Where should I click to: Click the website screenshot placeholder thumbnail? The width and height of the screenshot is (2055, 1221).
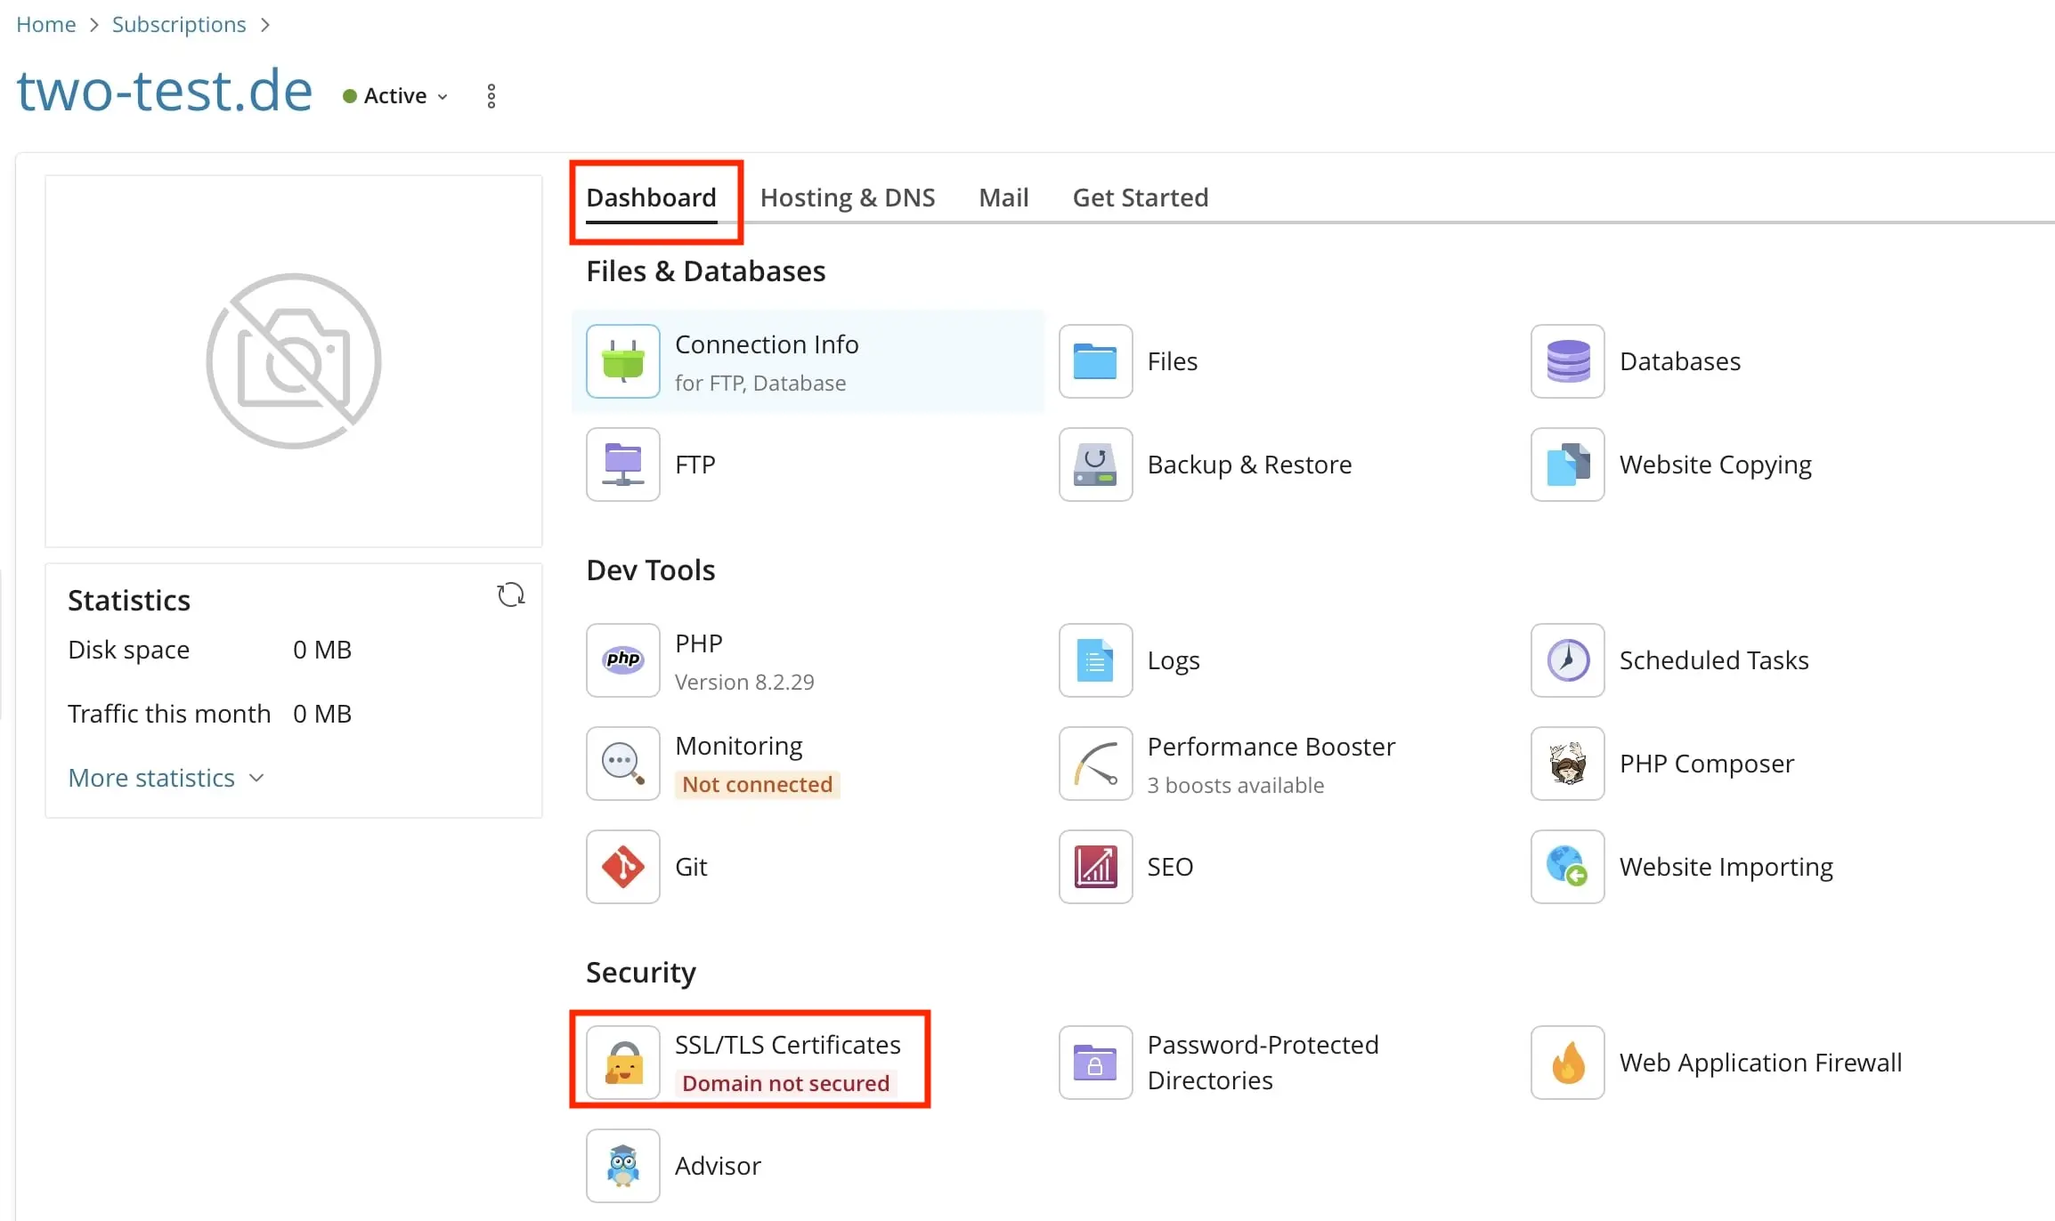pos(293,361)
